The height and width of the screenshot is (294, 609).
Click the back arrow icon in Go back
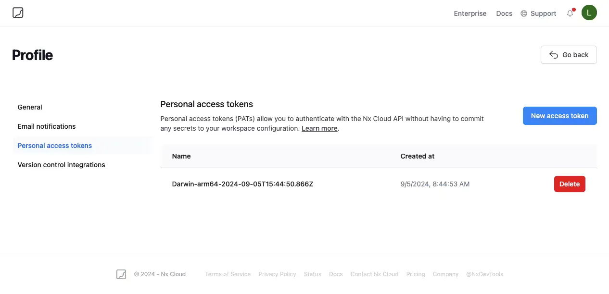tap(554, 55)
